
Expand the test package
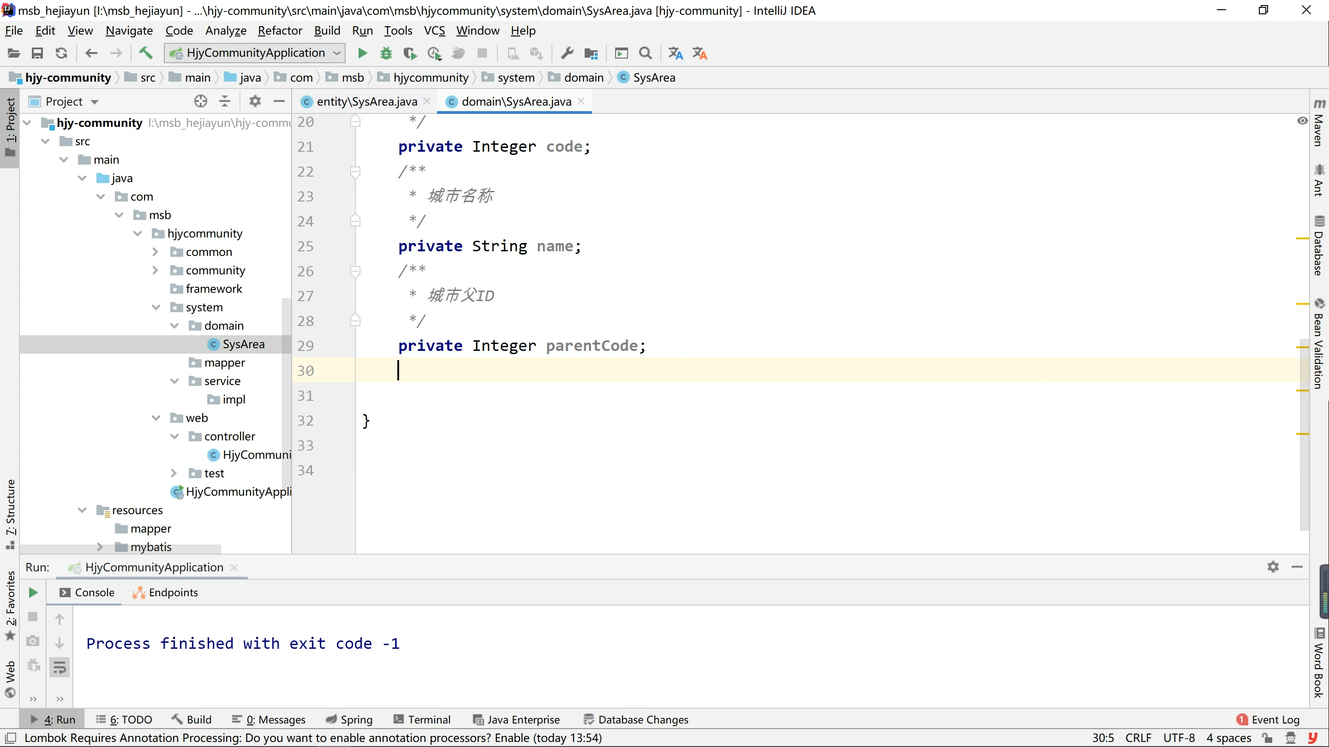pos(174,473)
